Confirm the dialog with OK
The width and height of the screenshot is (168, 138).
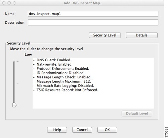coord(107,130)
